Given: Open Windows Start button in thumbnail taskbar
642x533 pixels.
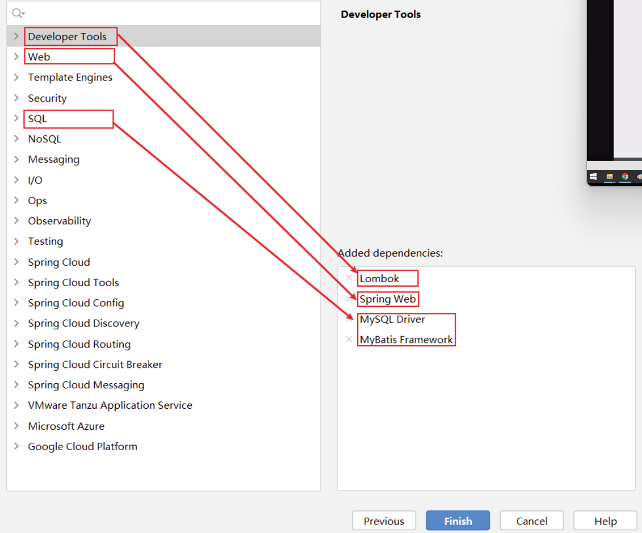Looking at the screenshot, I should coord(593,177).
